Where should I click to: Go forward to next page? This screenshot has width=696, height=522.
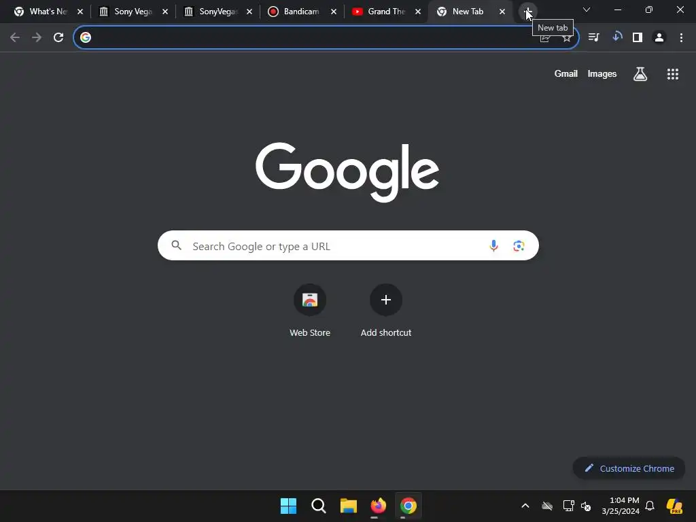tap(37, 37)
